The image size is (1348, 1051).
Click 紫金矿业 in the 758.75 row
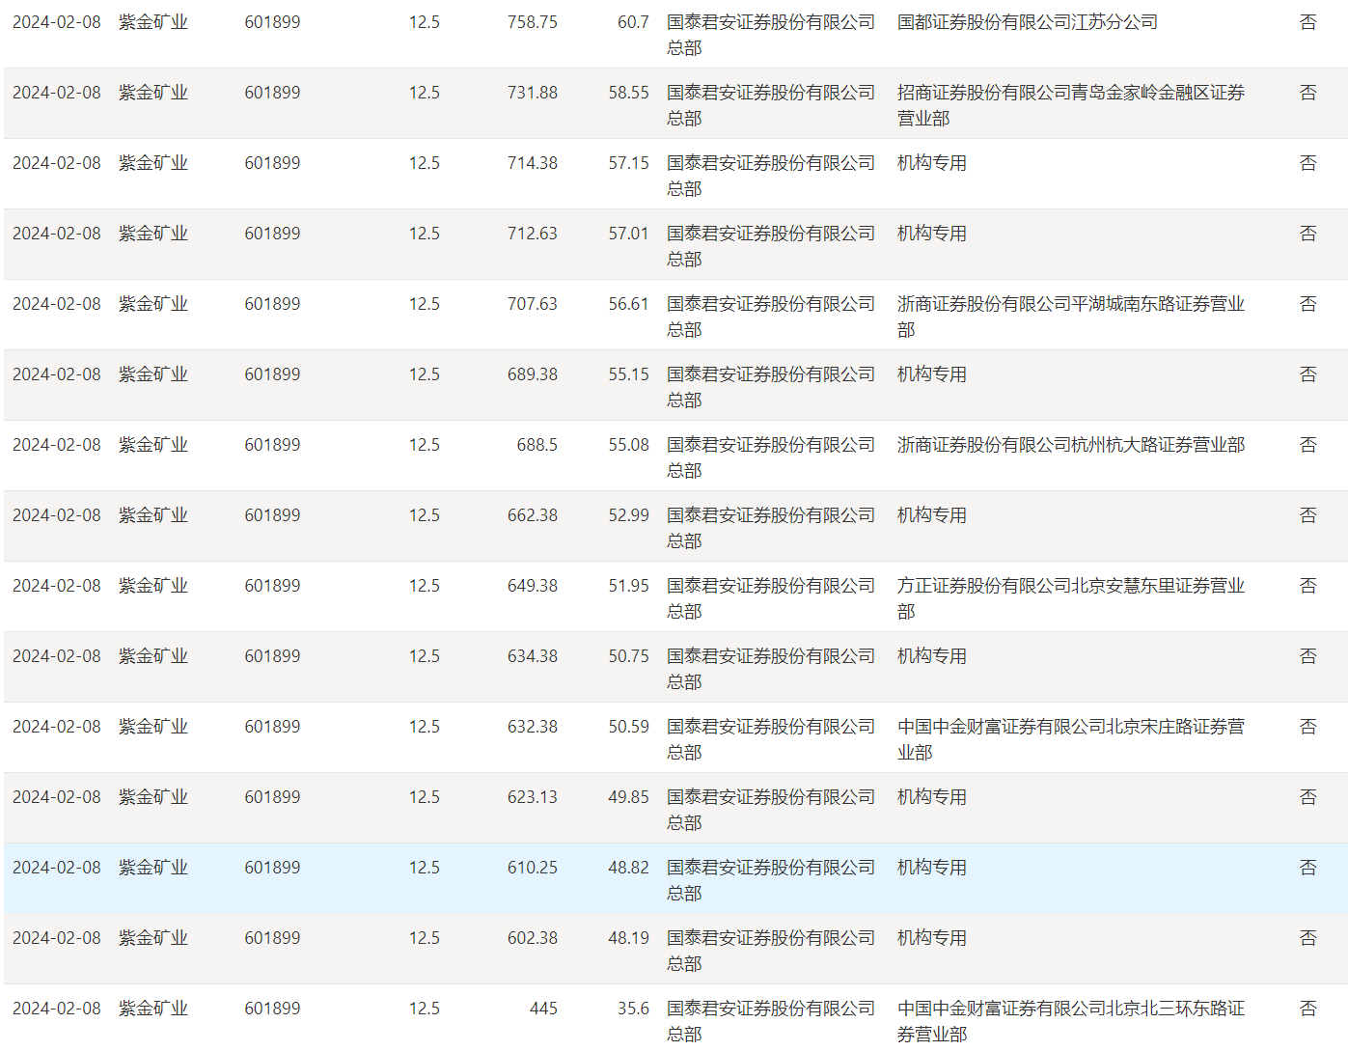pyautogui.click(x=153, y=22)
